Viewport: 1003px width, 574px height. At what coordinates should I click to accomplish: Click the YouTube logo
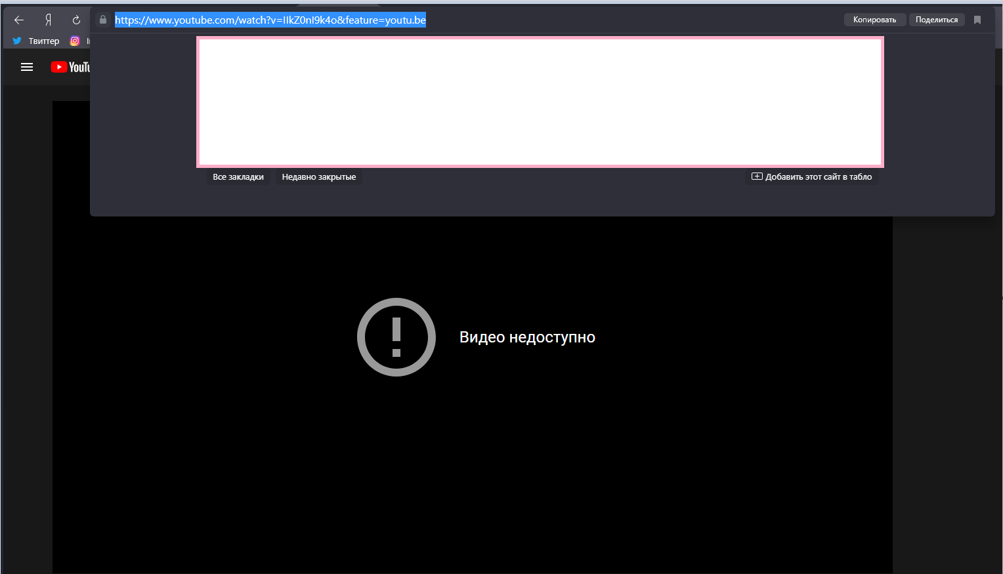70,66
